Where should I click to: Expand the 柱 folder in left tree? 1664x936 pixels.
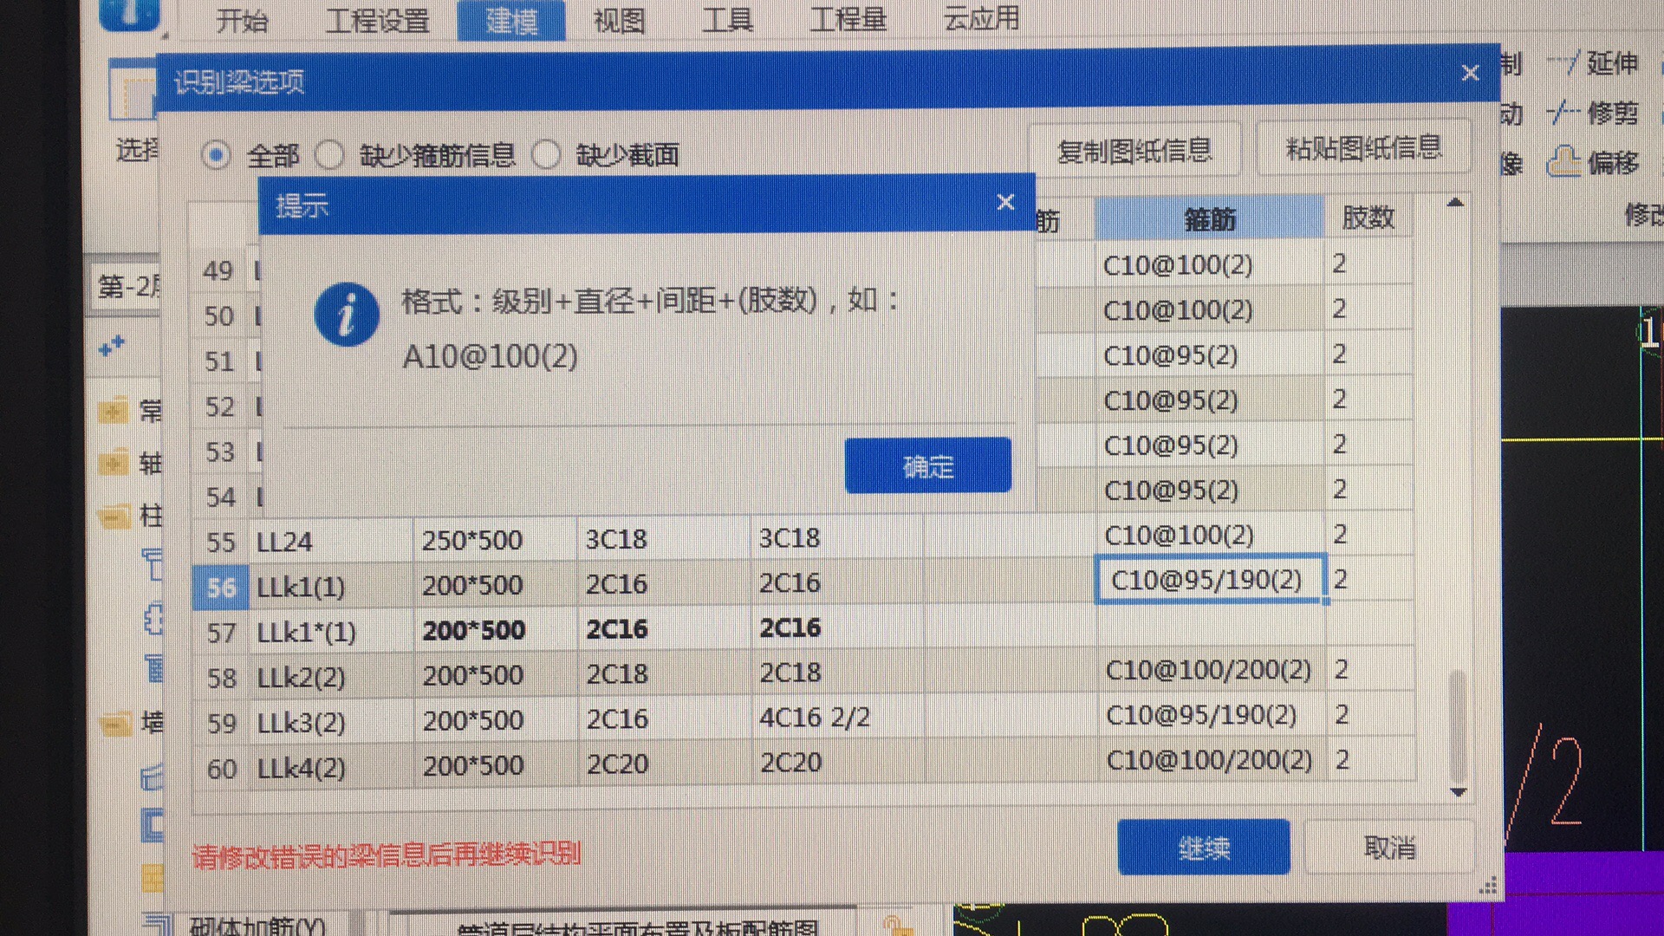[113, 517]
